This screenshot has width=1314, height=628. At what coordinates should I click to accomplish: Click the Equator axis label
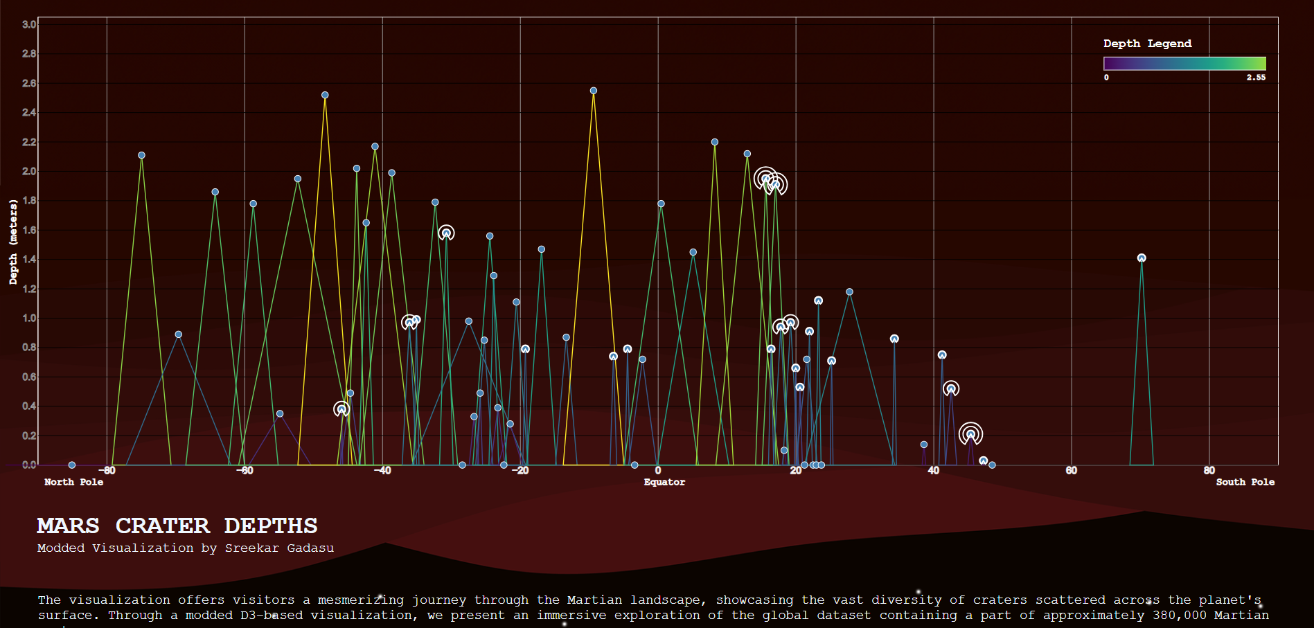coord(664,482)
